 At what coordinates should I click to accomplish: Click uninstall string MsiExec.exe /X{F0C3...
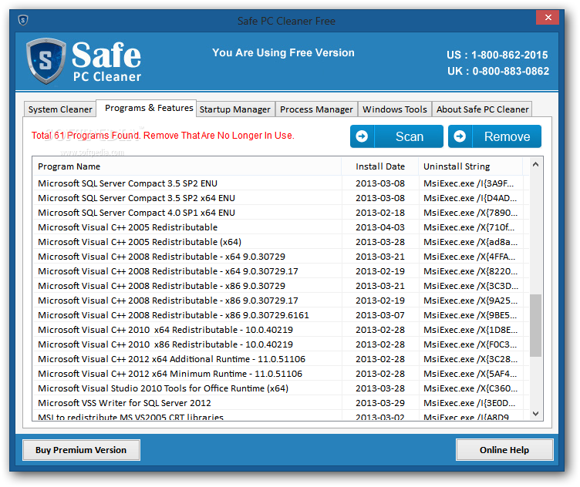click(x=470, y=344)
